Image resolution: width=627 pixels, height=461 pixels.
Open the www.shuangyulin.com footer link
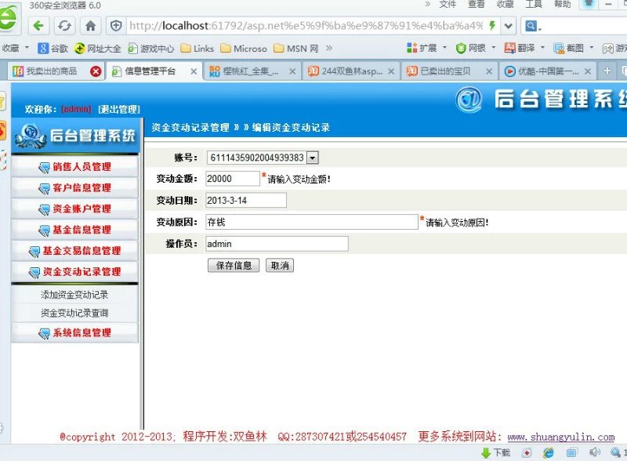561,437
